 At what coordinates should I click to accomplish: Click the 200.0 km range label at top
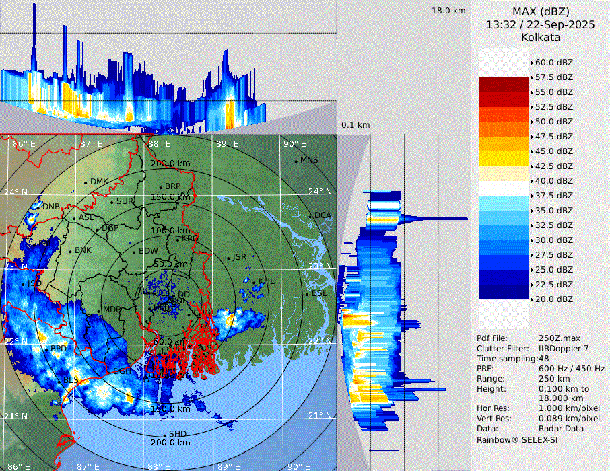pyautogui.click(x=170, y=164)
